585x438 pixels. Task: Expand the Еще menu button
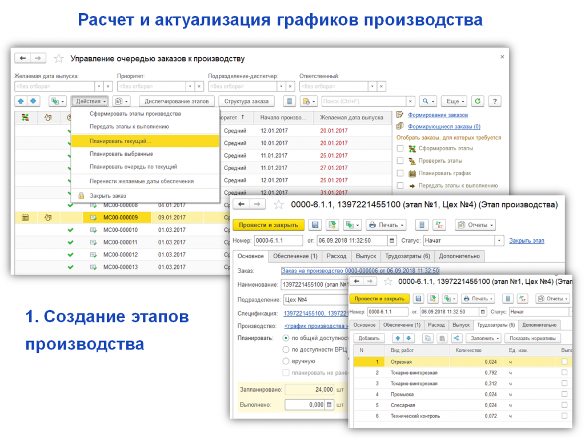tap(455, 101)
